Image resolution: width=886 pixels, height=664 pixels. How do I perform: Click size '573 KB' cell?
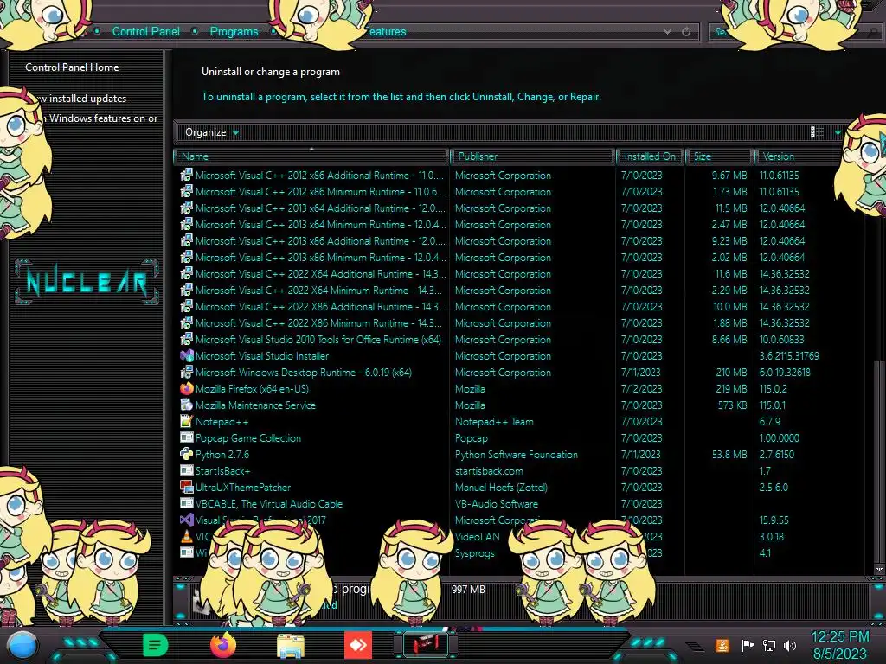[x=732, y=405]
